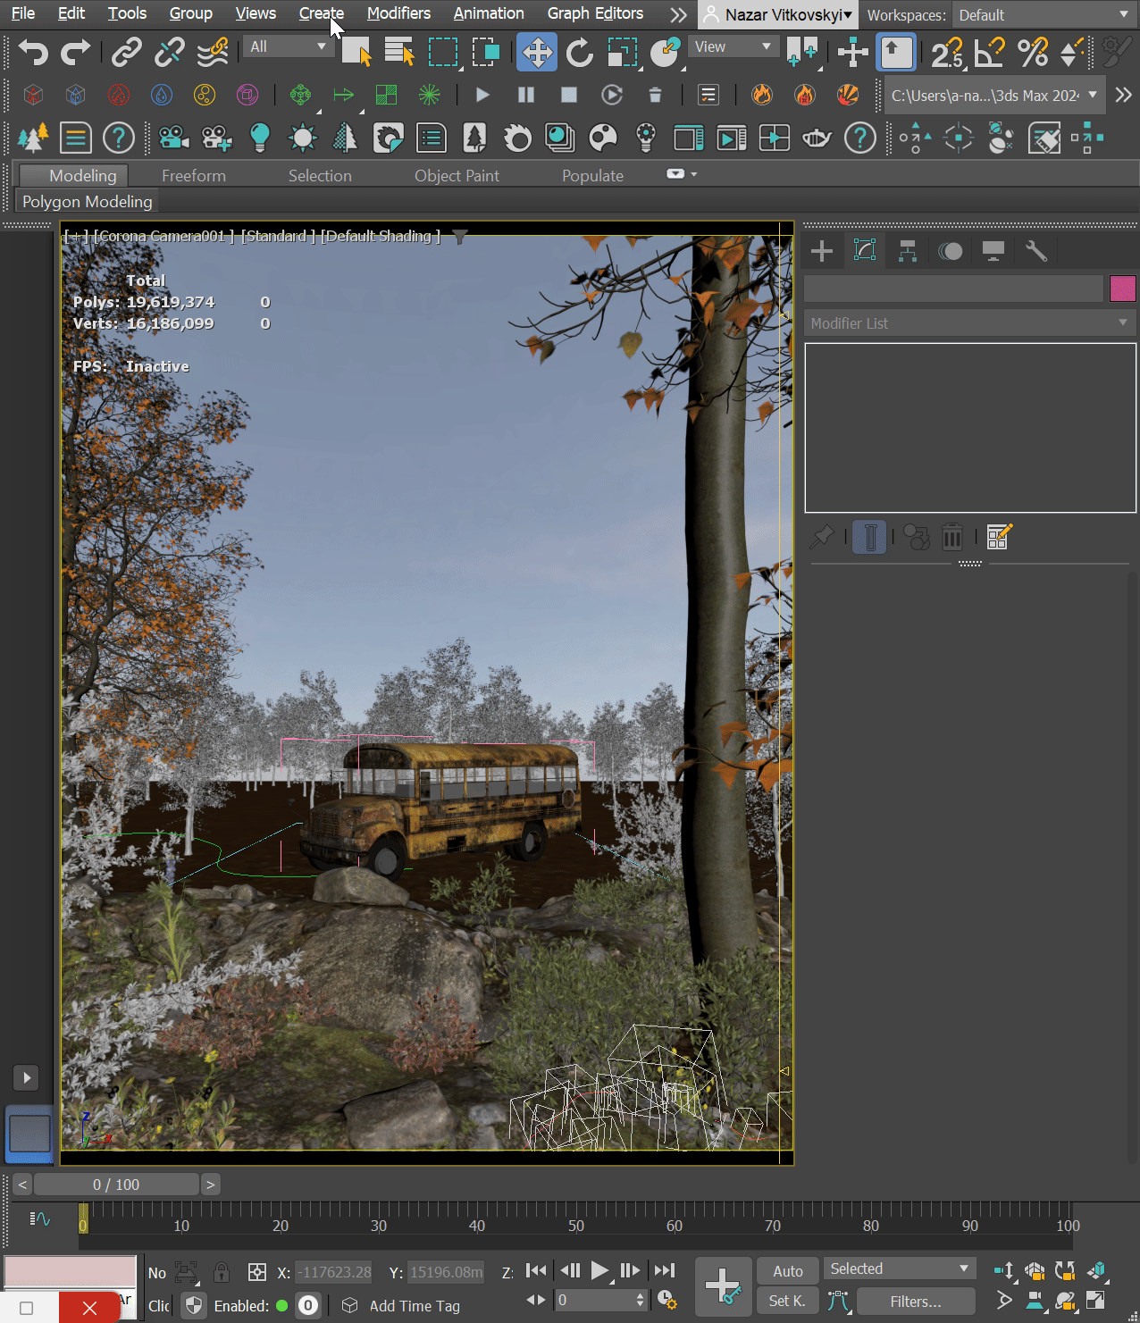This screenshot has width=1140, height=1323.
Task: Open the Mini Curve Editor icon
Action: pos(39,1218)
